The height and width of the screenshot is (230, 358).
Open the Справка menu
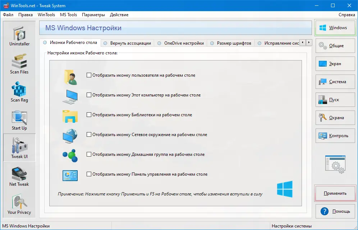346,15
